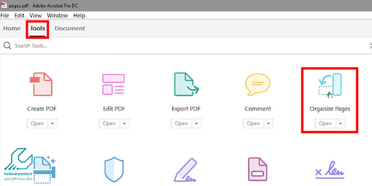Click the Create PDF tool icon
The width and height of the screenshot is (372, 186).
tap(41, 84)
